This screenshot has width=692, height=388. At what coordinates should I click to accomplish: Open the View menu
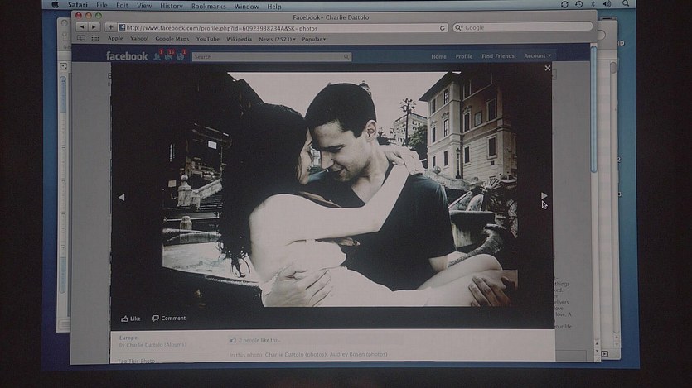pos(144,6)
